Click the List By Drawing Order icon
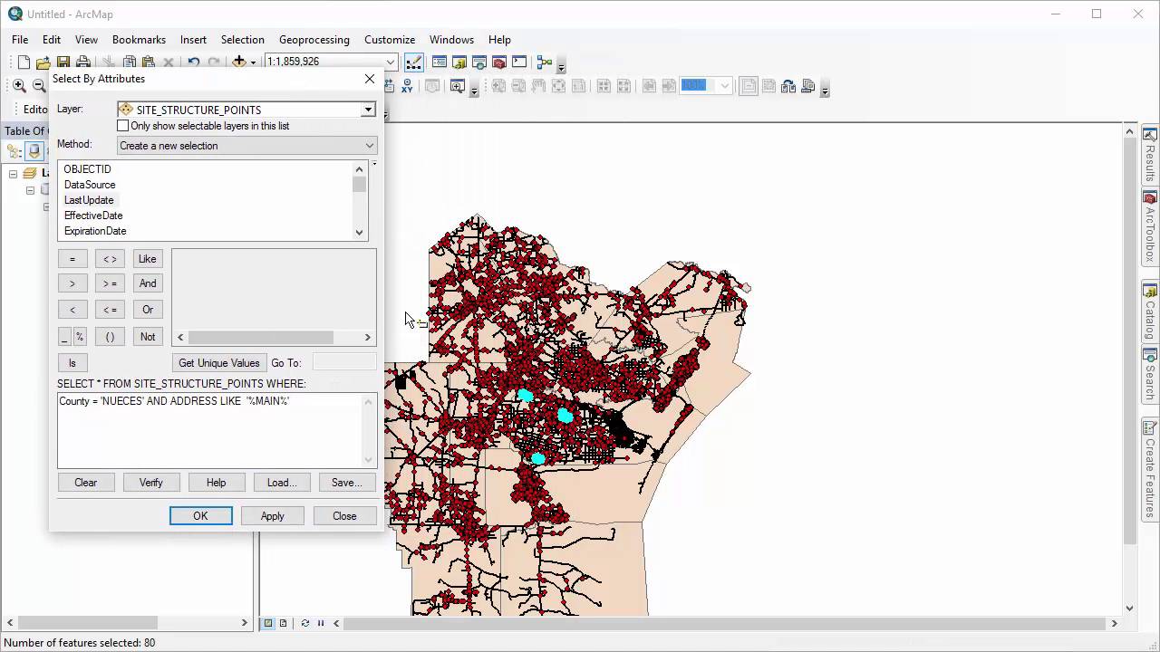The height and width of the screenshot is (652, 1160). tap(14, 152)
